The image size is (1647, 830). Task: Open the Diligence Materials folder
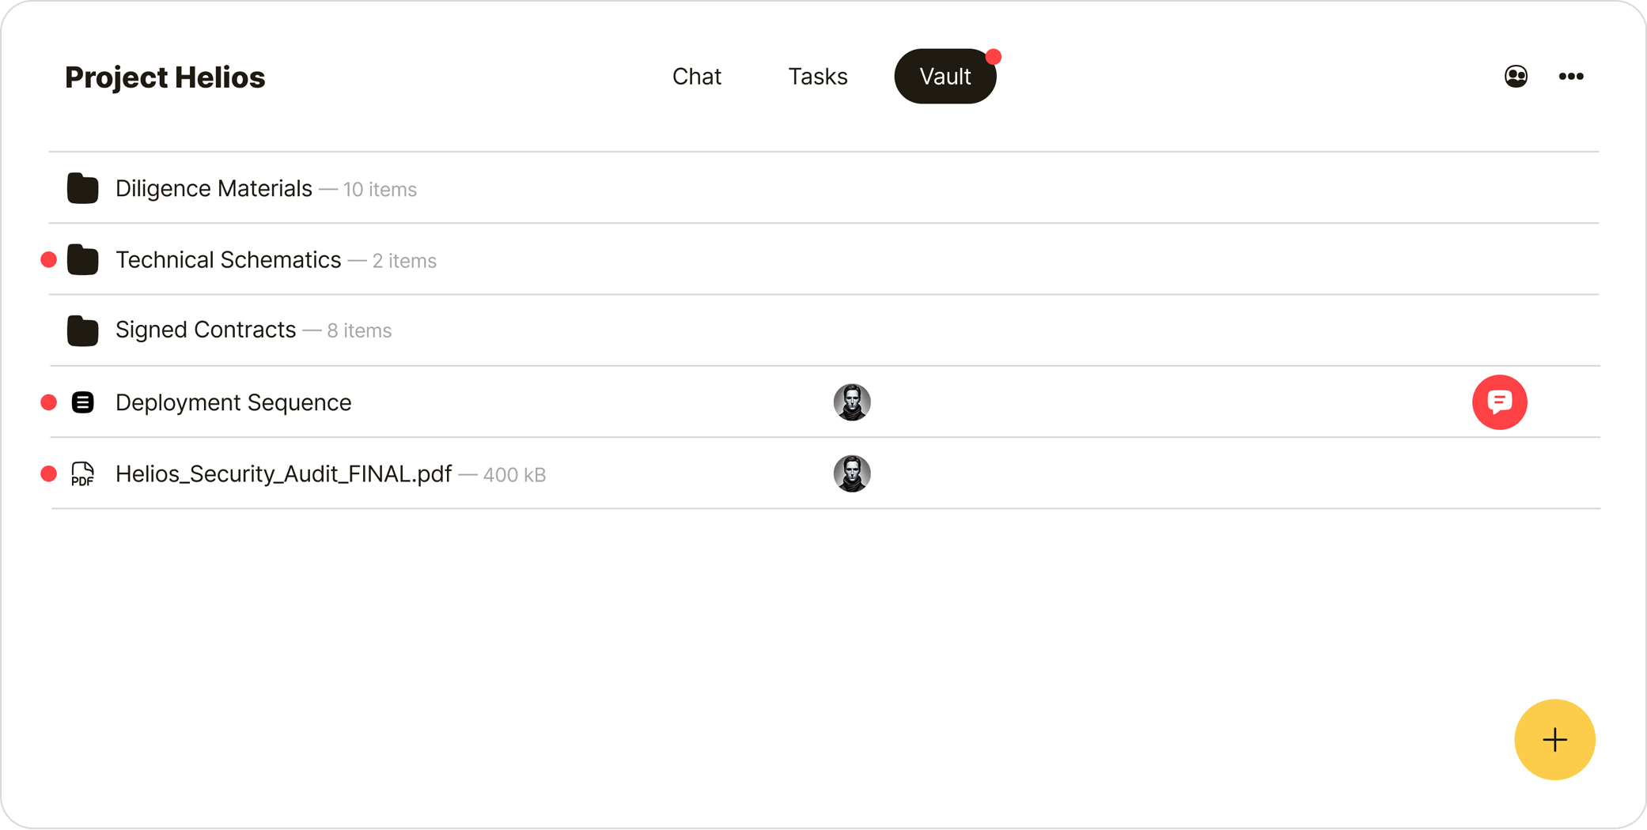[214, 189]
